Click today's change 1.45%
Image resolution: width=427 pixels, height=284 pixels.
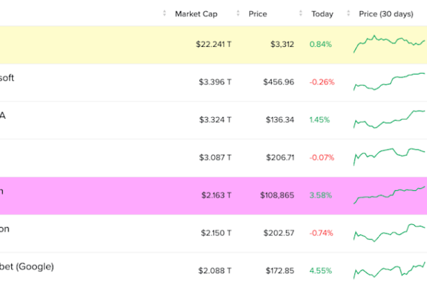[x=320, y=119]
